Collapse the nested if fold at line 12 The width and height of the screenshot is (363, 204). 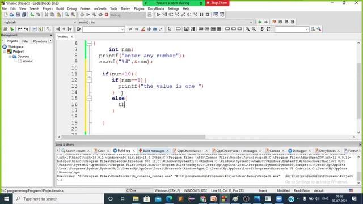(x=90, y=80)
